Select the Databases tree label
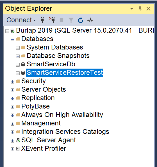Image resolution: width=157 pixels, height=167 pixels. pyautogui.click(x=37, y=39)
